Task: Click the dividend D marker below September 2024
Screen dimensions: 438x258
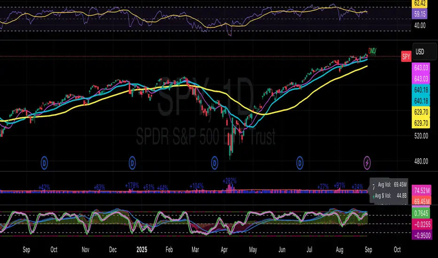Action: tap(45, 163)
